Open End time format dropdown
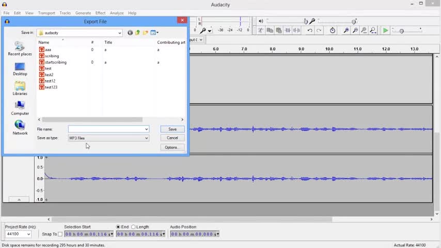 pos(164,234)
